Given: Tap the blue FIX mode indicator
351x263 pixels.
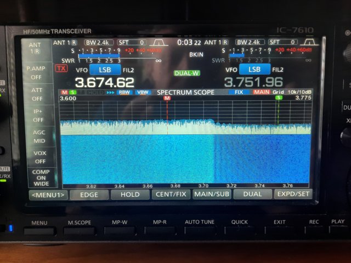Looking at the screenshot, I should (x=239, y=92).
